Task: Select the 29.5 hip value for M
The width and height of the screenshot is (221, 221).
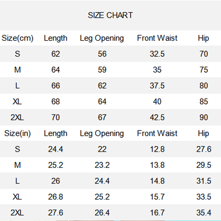Action: coord(204,165)
